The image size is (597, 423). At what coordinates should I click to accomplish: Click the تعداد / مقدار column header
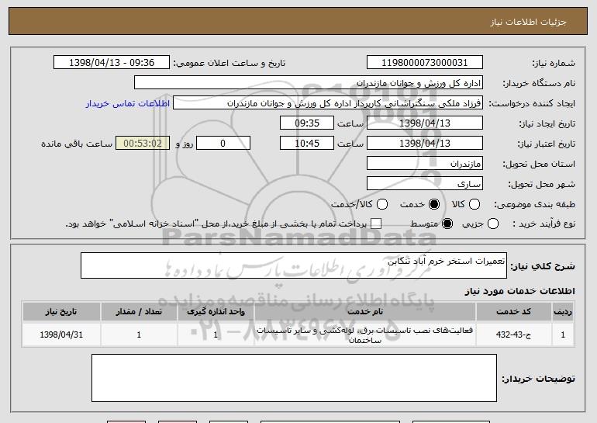139,312
